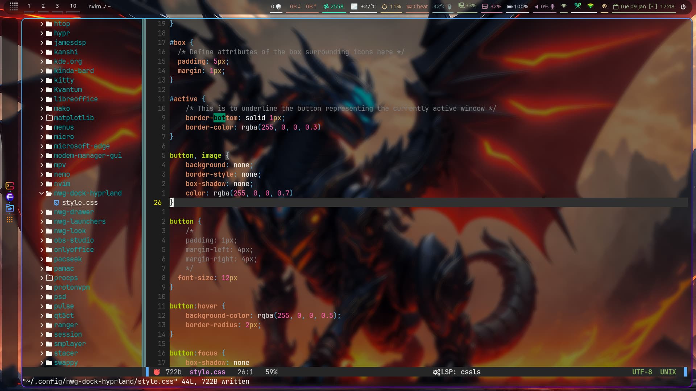Viewport: 696px width, 391px height.
Task: Open the calendar showing Tue 09 Jan
Action: [x=630, y=7]
